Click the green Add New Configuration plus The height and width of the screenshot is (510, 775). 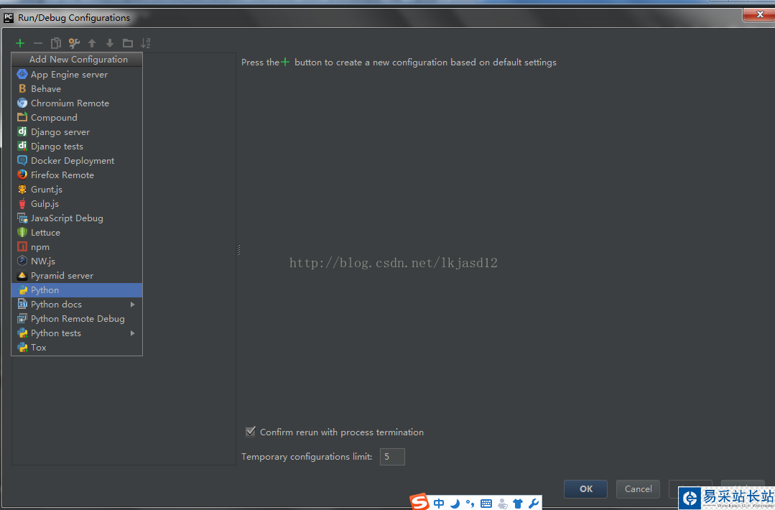click(20, 44)
